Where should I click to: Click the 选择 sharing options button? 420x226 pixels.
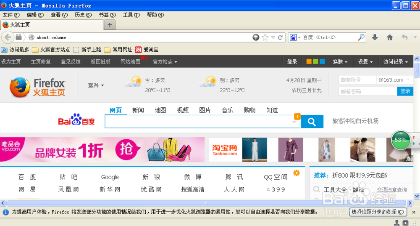(378, 212)
